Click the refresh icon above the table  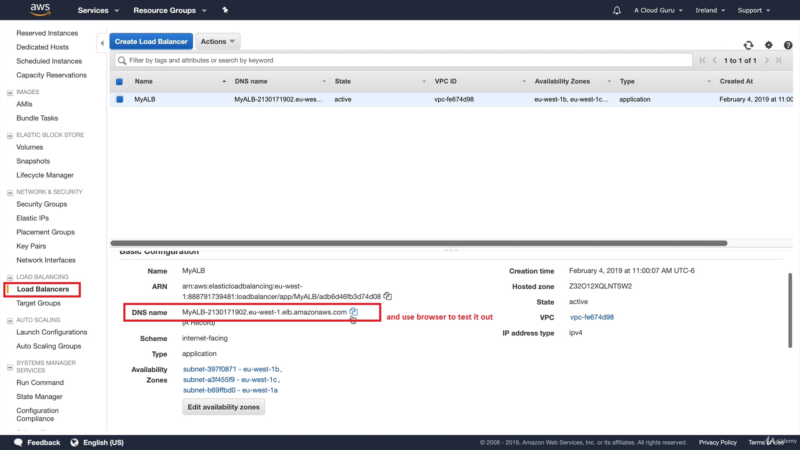click(x=748, y=45)
